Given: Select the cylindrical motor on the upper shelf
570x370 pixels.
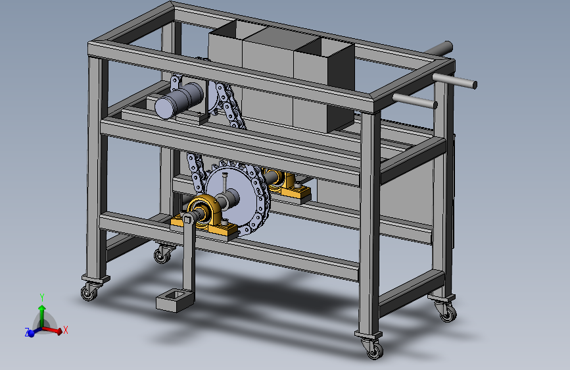Looking at the screenshot, I should pyautogui.click(x=179, y=101).
